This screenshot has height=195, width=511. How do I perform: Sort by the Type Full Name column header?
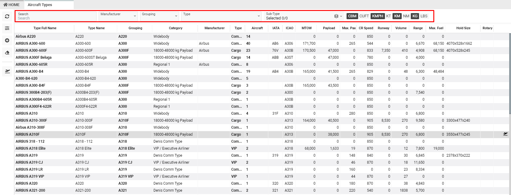45,28
